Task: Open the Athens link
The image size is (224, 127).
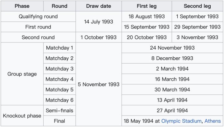Action: pyautogui.click(x=212, y=121)
